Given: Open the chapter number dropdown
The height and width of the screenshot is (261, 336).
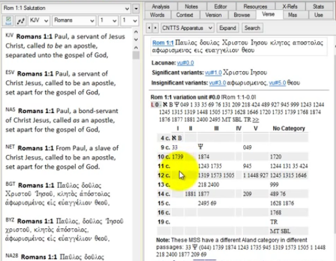Looking at the screenshot, I should click(108, 21).
